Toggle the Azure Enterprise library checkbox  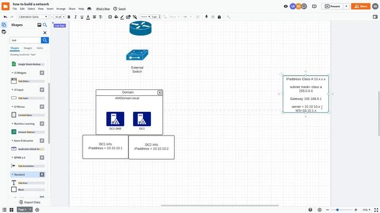coord(42,141)
